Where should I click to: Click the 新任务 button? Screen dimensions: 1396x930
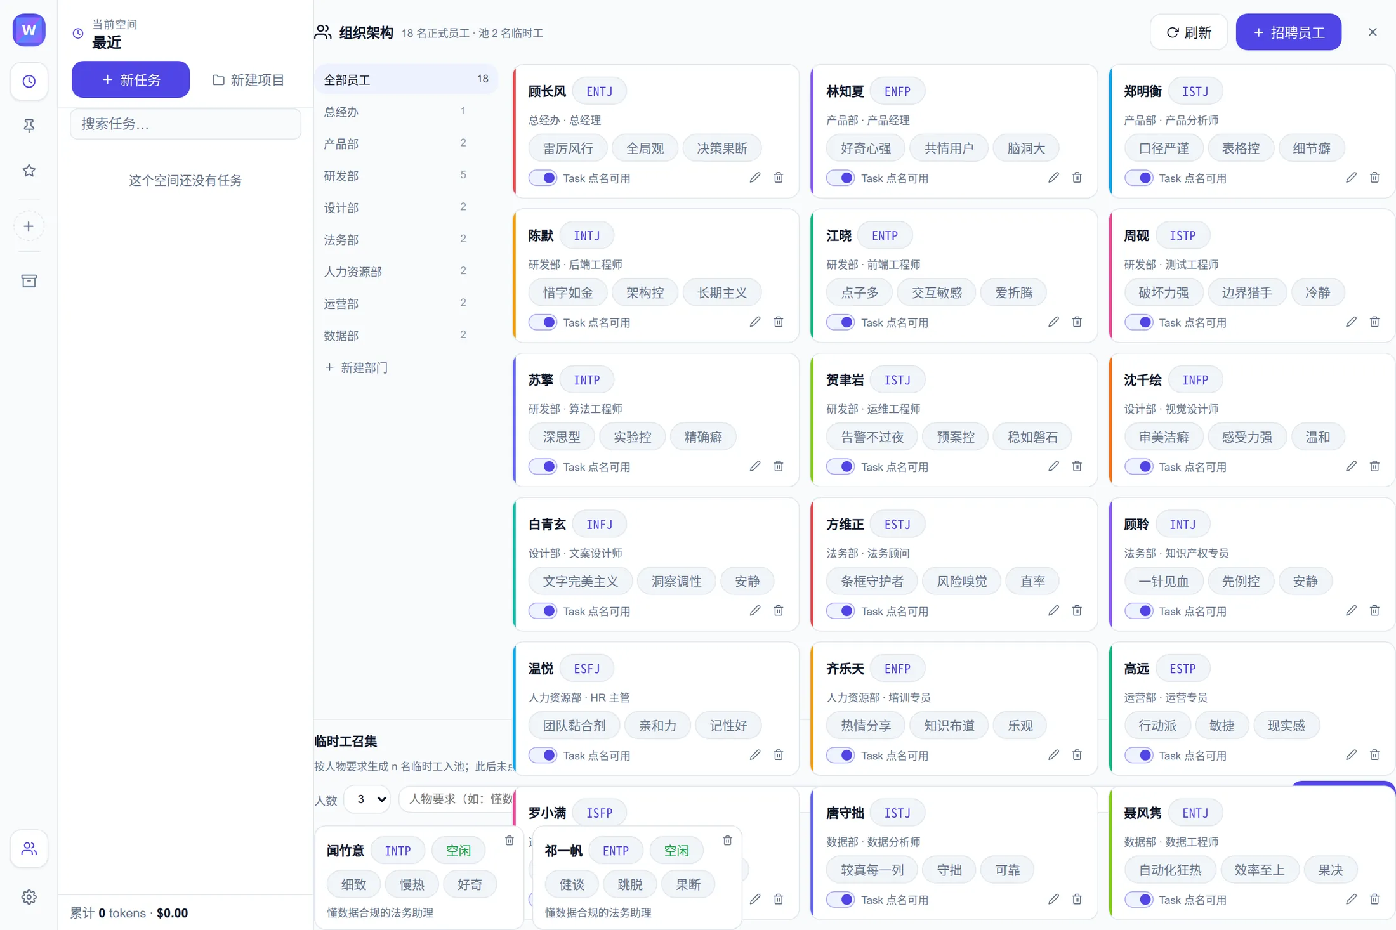[131, 79]
